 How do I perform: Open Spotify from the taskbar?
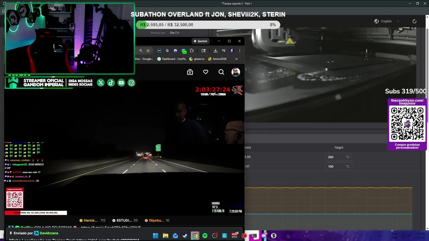tap(205, 236)
